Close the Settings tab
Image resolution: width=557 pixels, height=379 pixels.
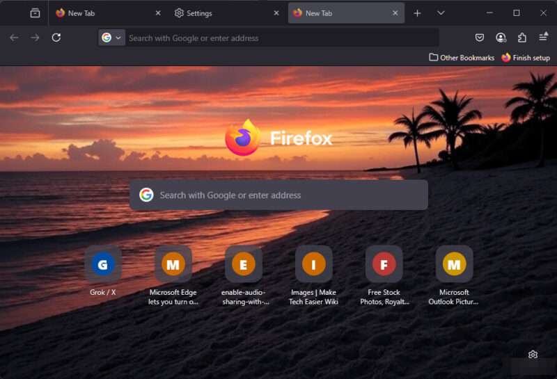click(276, 13)
